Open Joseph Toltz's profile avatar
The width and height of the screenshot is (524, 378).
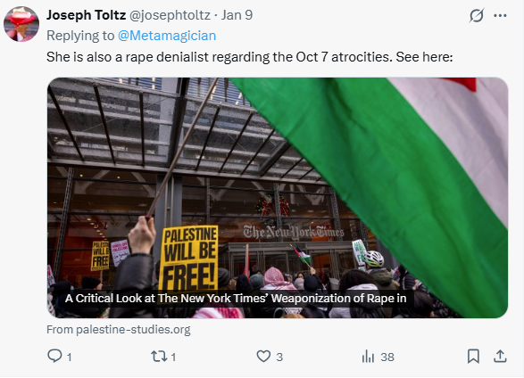click(21, 24)
